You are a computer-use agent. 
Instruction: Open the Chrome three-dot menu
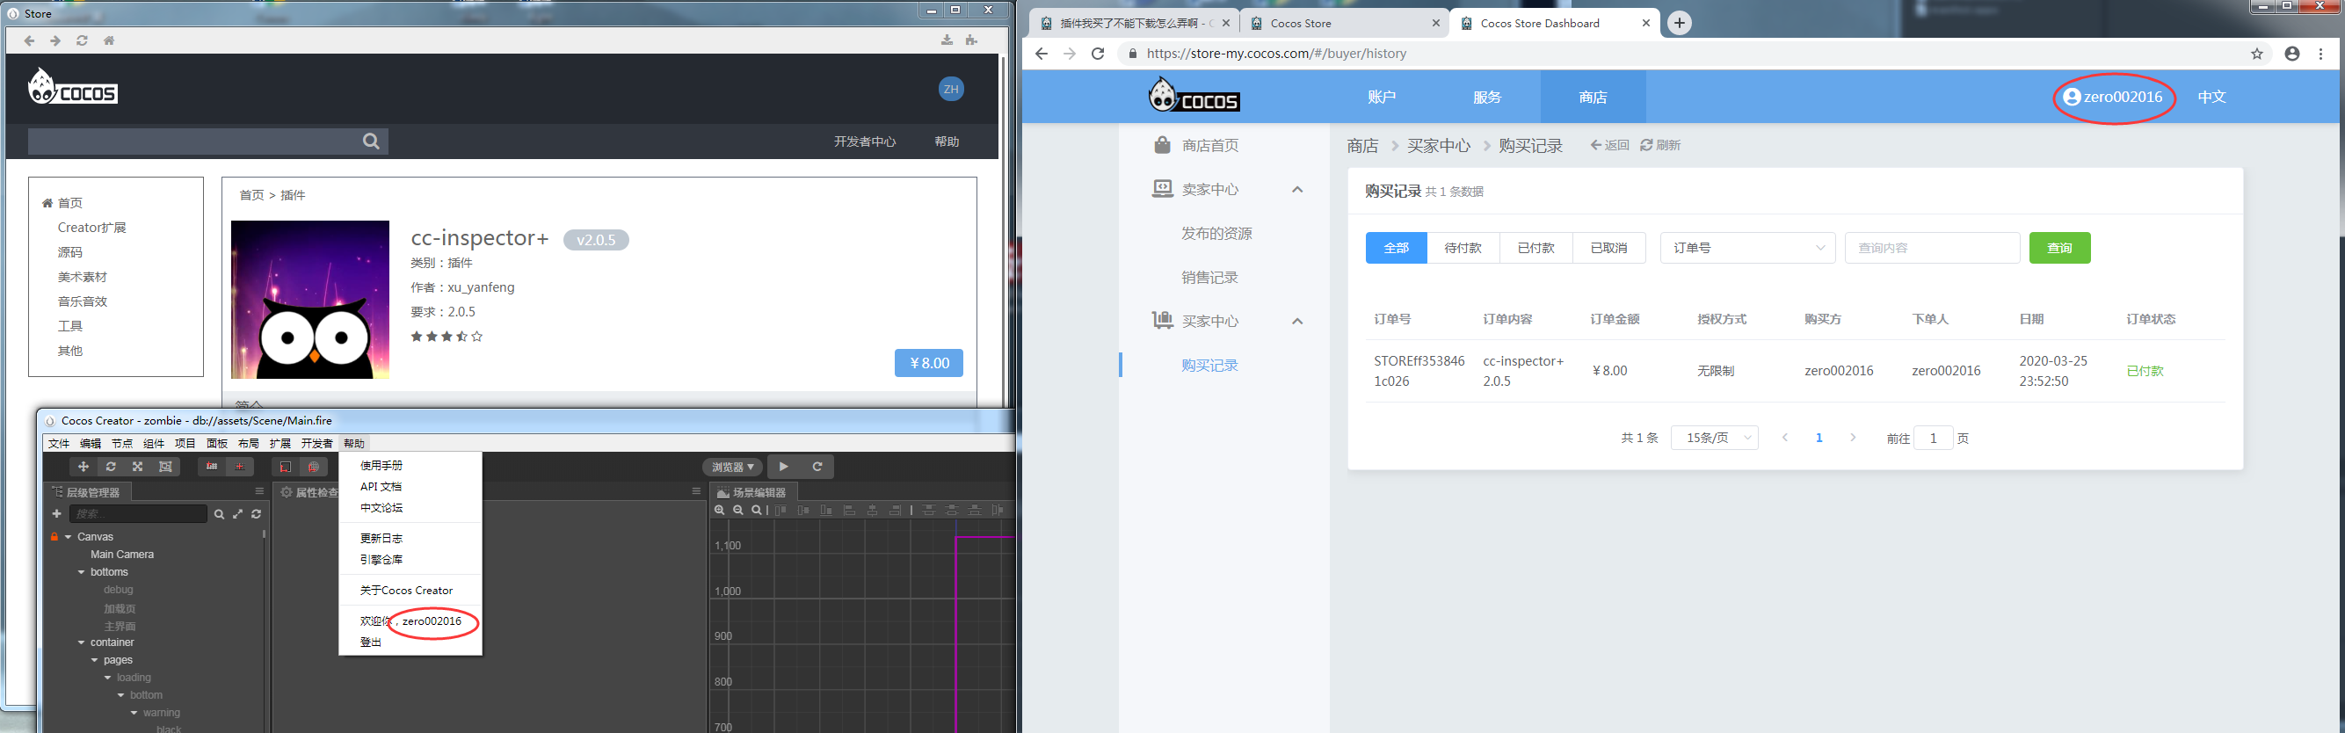(2320, 54)
